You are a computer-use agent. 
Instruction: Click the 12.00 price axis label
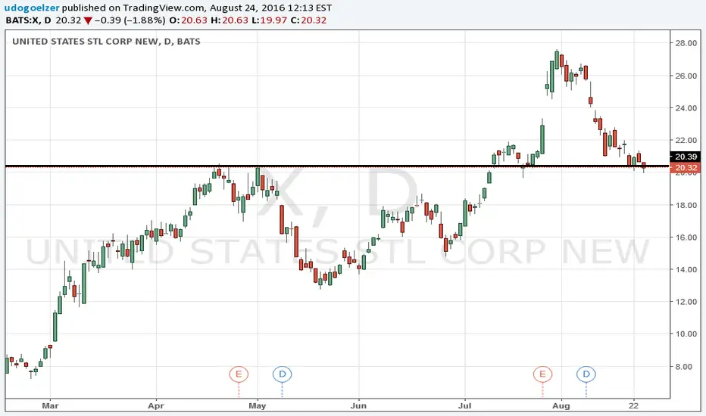click(686, 302)
